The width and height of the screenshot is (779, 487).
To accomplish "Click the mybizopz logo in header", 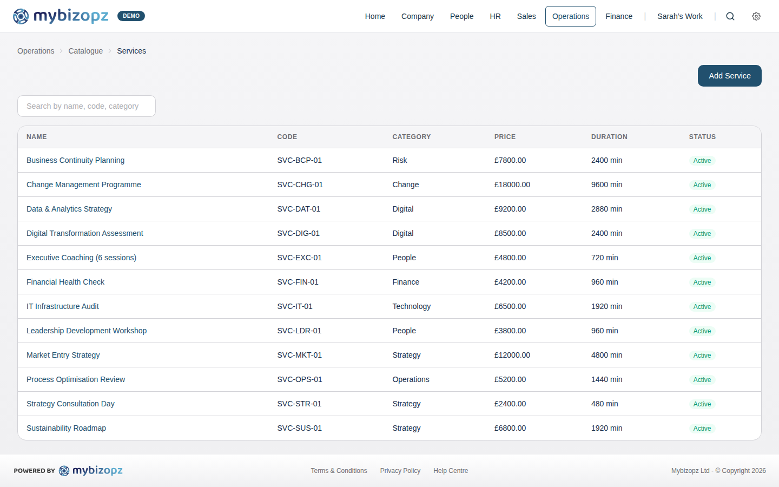I will point(61,16).
